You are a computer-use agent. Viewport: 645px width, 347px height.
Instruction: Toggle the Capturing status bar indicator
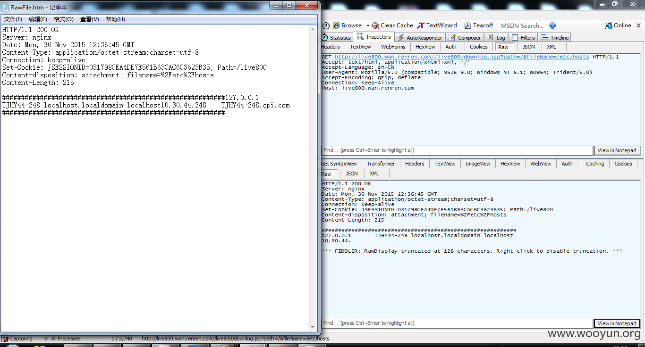coord(17,339)
